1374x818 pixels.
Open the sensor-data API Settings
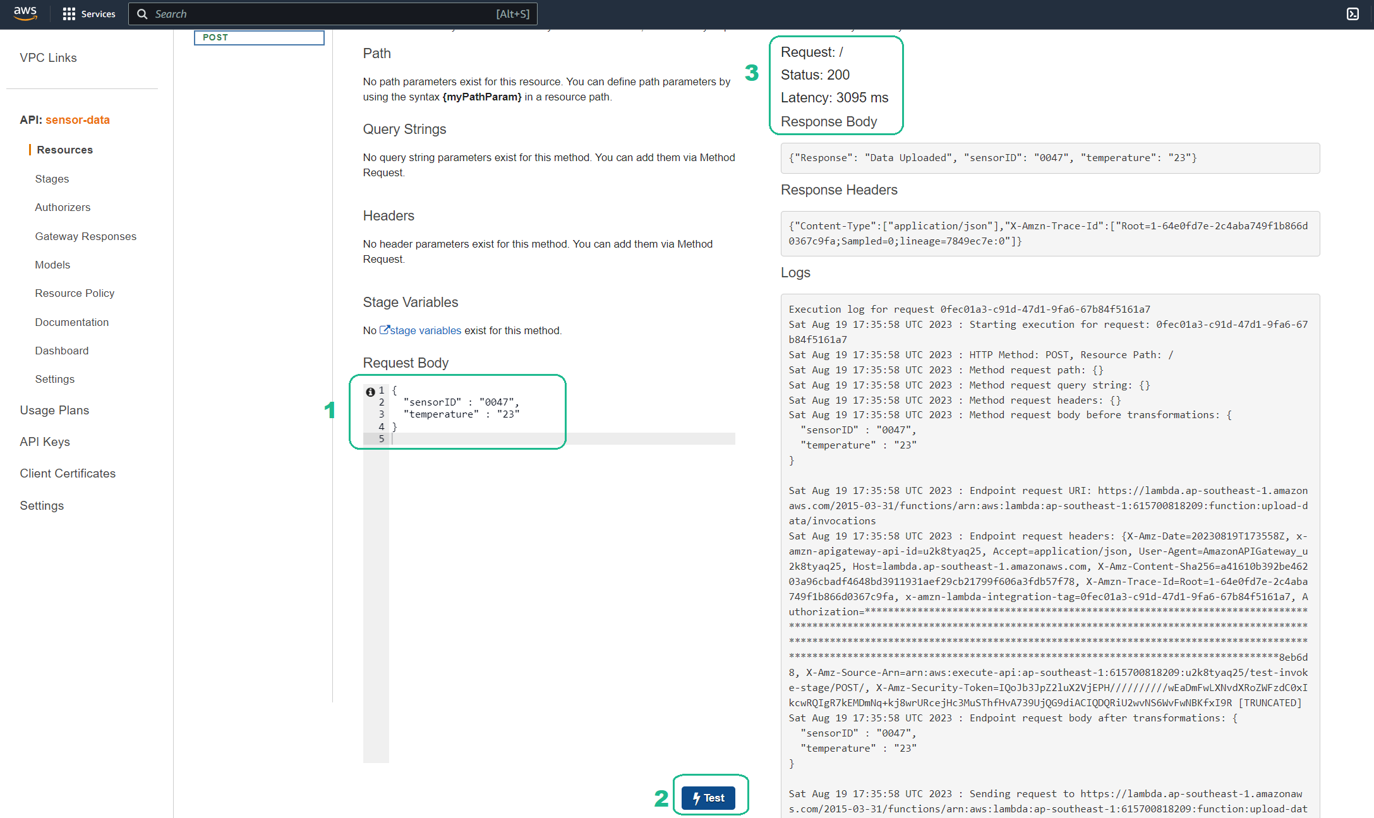tap(55, 379)
